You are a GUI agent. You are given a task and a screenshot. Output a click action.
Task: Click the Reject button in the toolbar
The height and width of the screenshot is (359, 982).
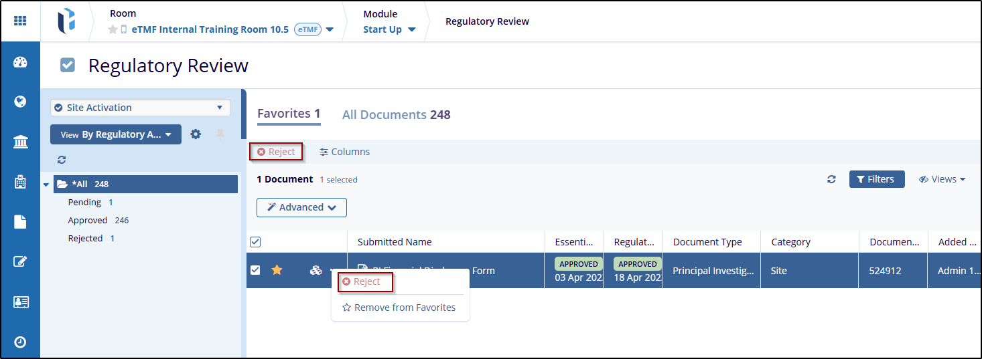pos(276,152)
